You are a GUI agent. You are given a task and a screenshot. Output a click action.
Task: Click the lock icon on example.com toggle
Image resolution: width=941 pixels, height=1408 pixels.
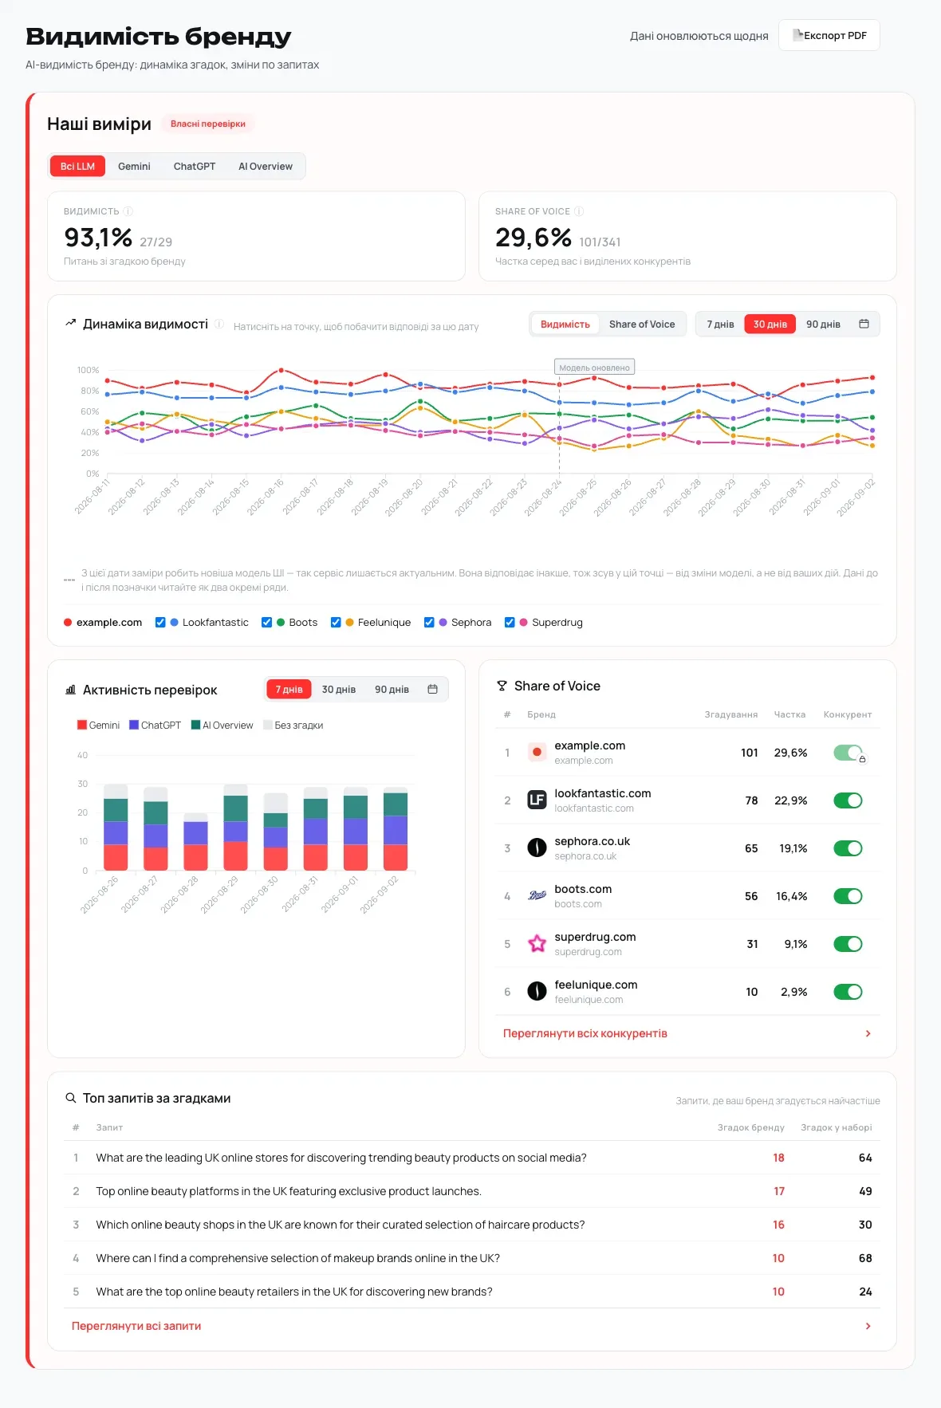[862, 759]
